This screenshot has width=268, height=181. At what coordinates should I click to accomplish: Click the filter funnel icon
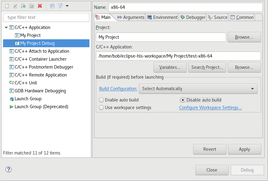(x=60, y=6)
